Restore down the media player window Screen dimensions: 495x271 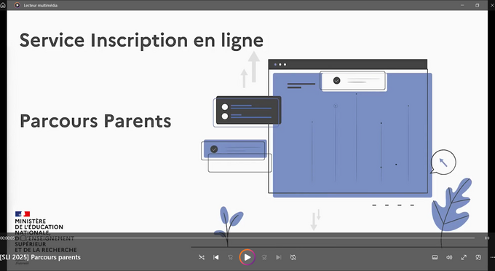[x=477, y=5]
